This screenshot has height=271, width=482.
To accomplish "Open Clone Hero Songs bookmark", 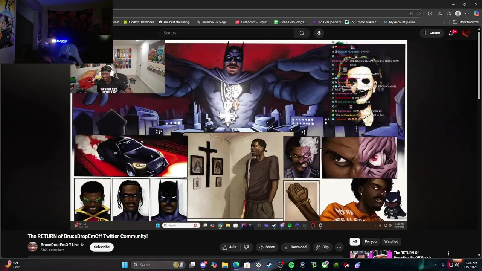I will (290, 22).
